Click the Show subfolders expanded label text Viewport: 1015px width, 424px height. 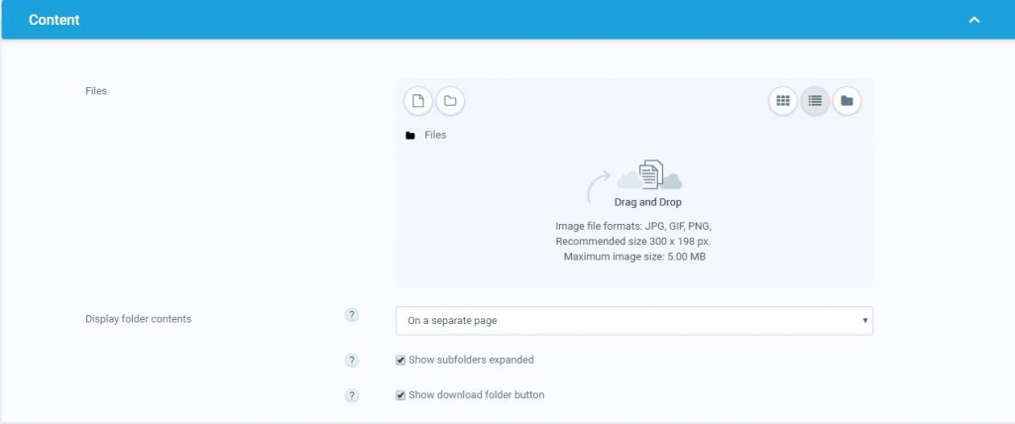pos(471,360)
